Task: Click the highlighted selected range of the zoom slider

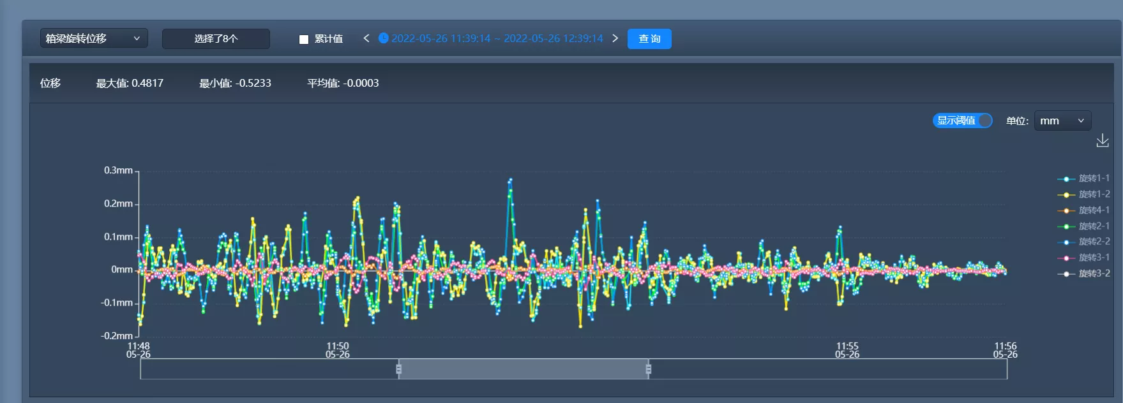Action: (x=524, y=369)
